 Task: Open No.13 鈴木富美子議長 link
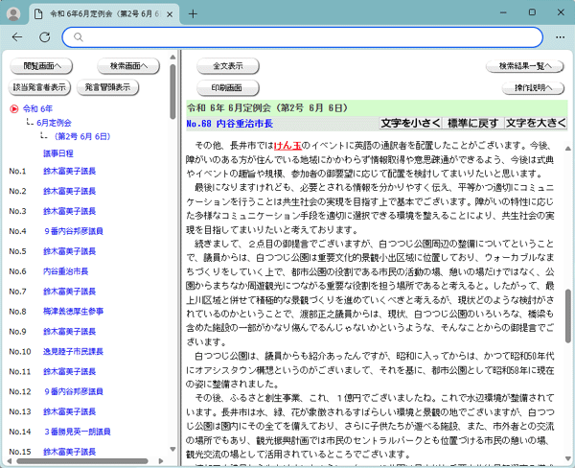69,411
